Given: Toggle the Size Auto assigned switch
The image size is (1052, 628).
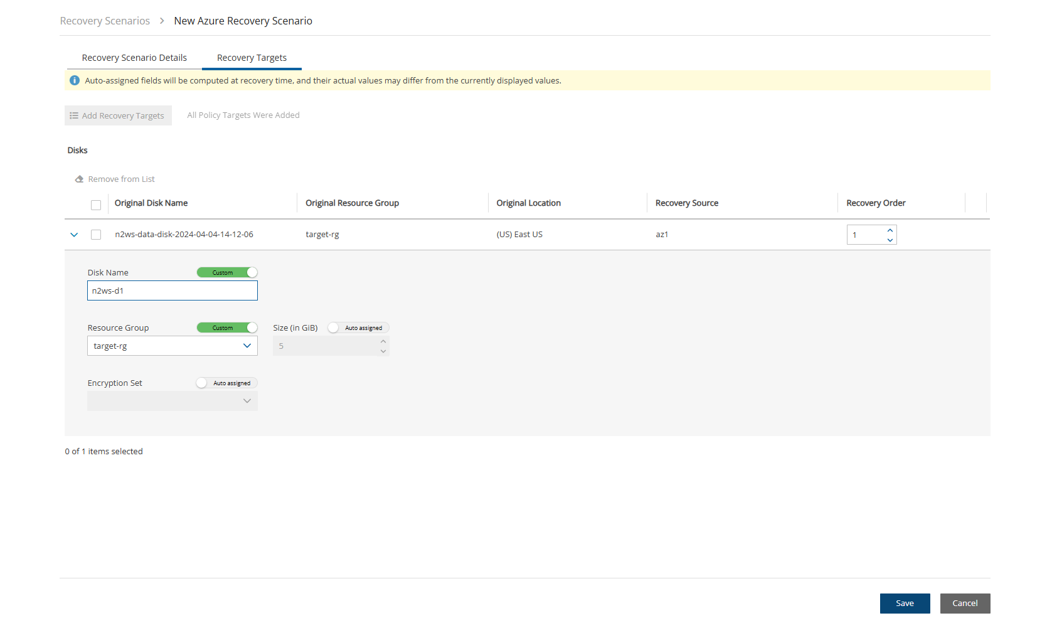Looking at the screenshot, I should (358, 327).
